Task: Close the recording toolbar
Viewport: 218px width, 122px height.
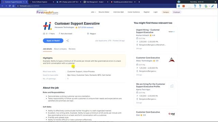Action: 215,2
